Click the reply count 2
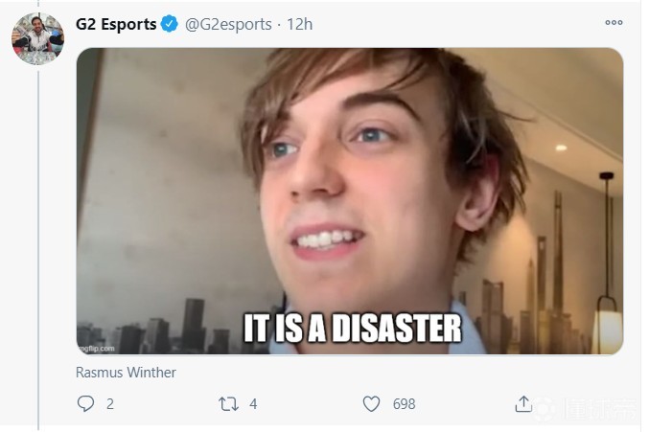Screen dimensions: 649x432 click(109, 404)
